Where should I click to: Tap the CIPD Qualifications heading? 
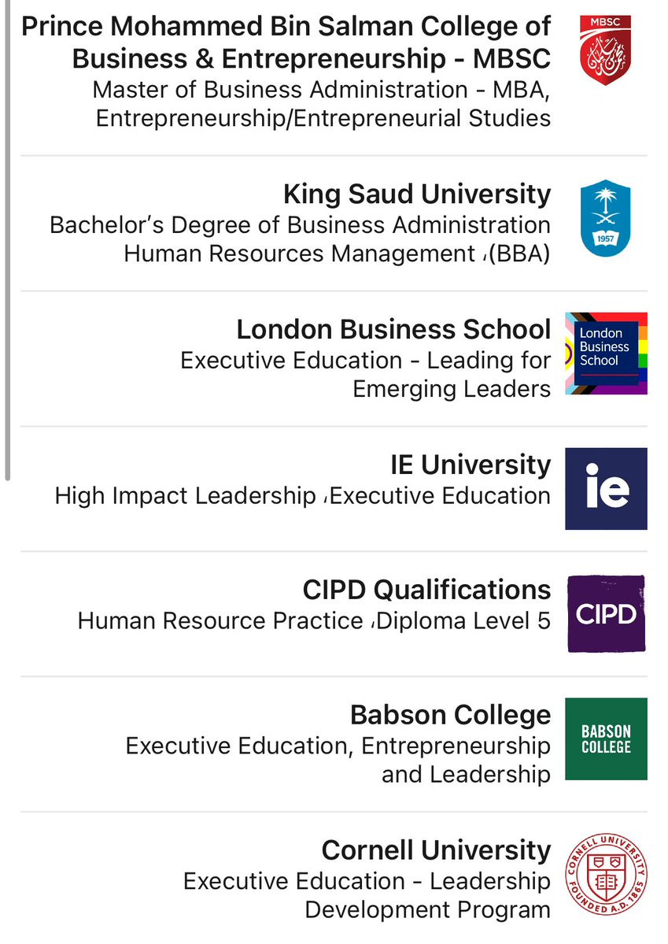[426, 590]
